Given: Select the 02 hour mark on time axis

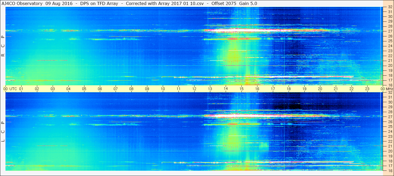Looking at the screenshot, I should [37, 89].
